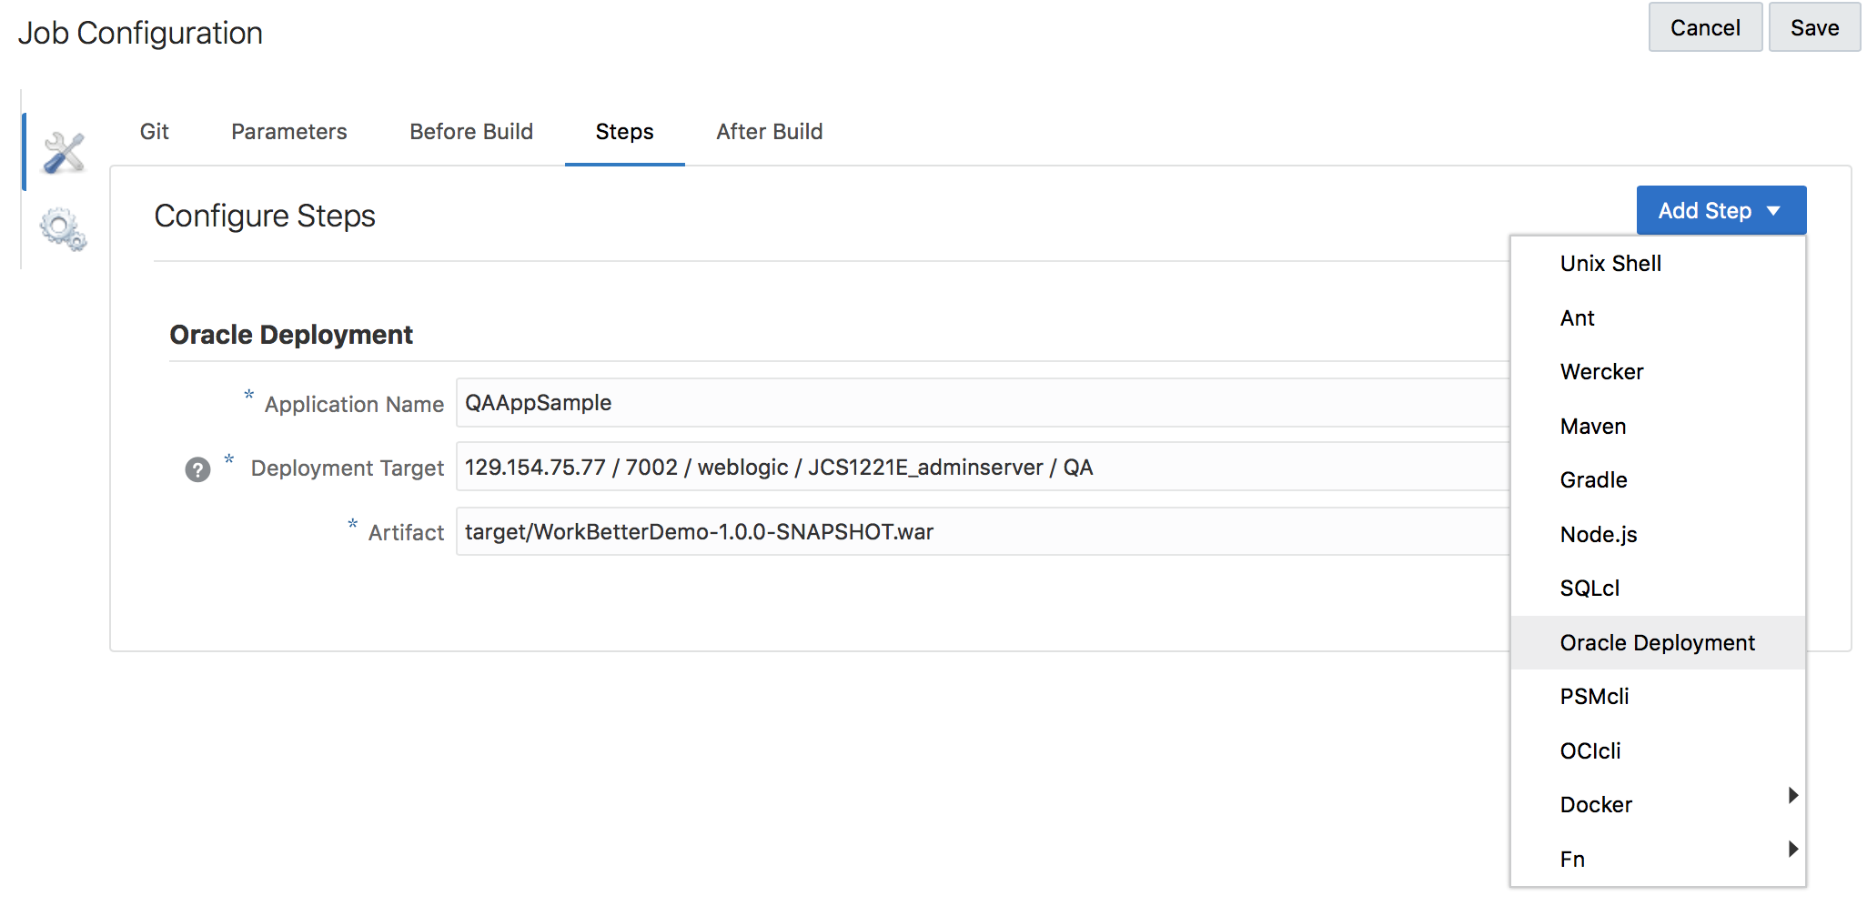Save the job configuration
Image resolution: width=1867 pixels, height=906 pixels.
1813,28
